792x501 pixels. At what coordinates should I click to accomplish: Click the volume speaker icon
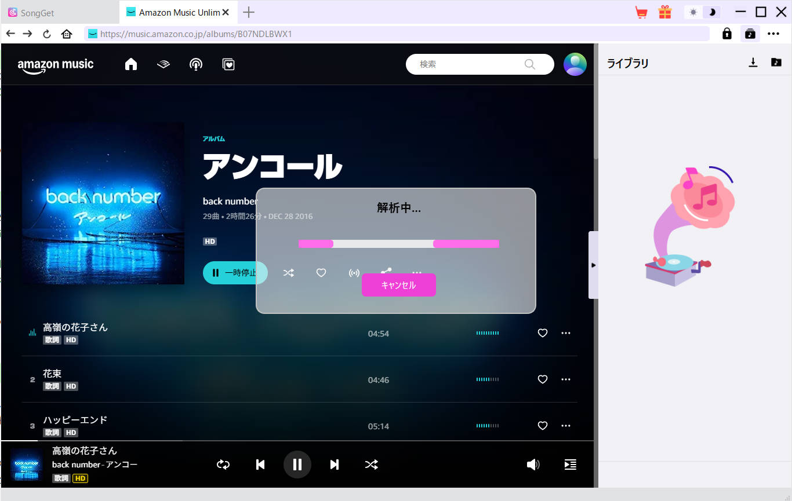533,465
